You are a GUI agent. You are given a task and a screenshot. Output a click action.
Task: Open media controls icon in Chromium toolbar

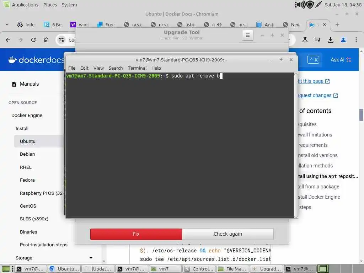point(318,40)
